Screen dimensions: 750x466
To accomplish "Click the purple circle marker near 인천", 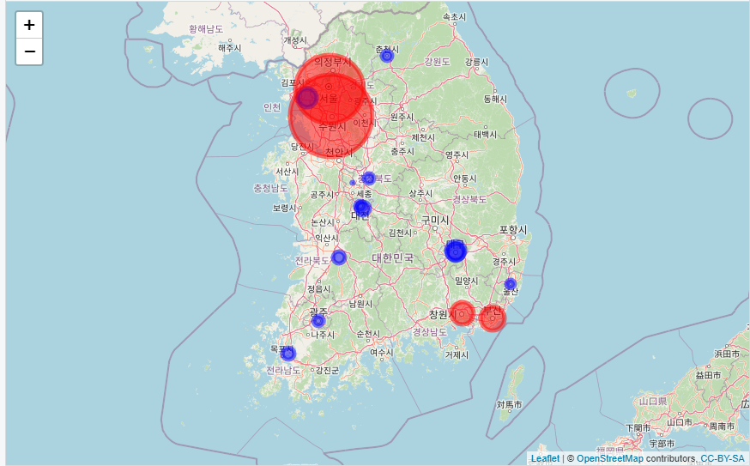I will coord(306,98).
